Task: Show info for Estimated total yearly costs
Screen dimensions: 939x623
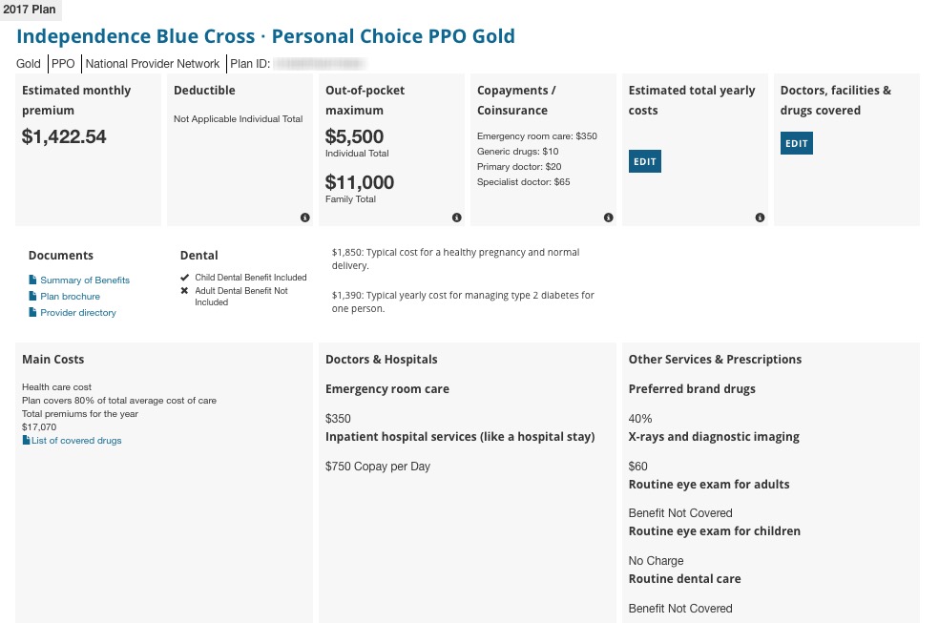Action: tap(760, 218)
